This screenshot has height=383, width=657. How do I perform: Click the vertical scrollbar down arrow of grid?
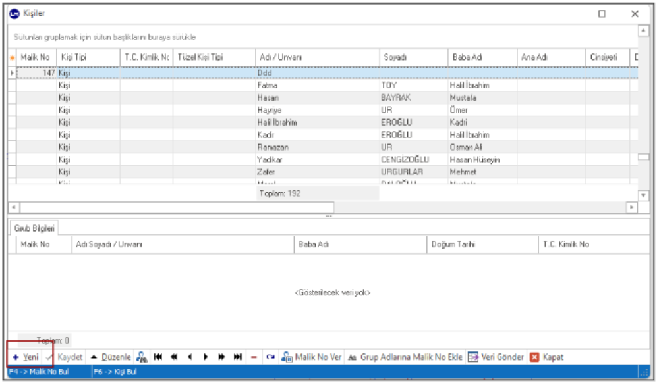click(643, 195)
